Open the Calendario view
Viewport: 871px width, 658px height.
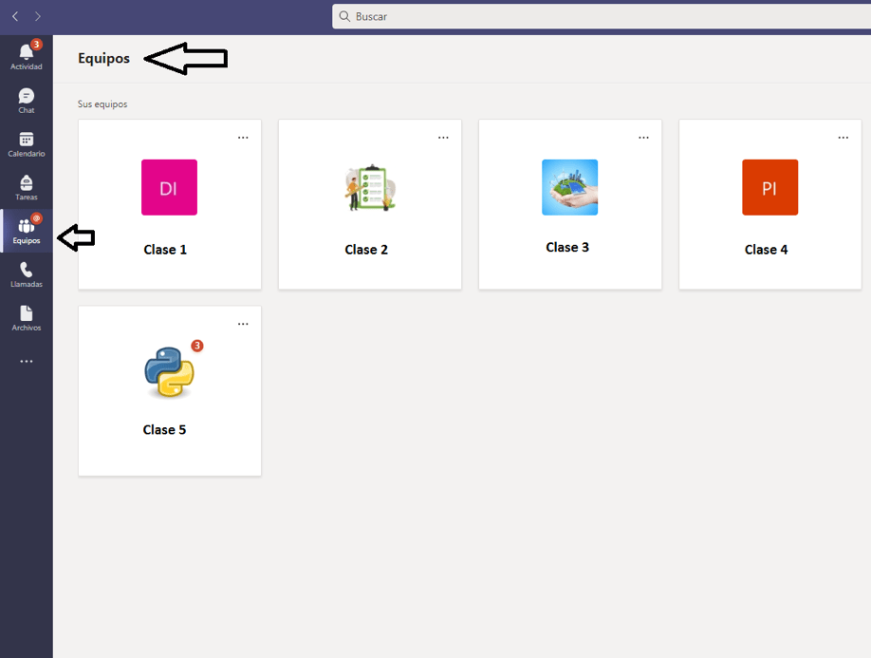click(27, 144)
